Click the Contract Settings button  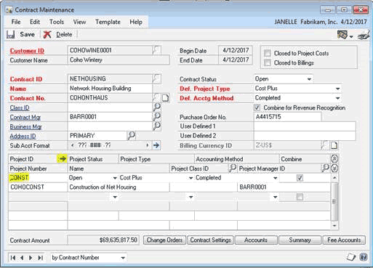210,240
